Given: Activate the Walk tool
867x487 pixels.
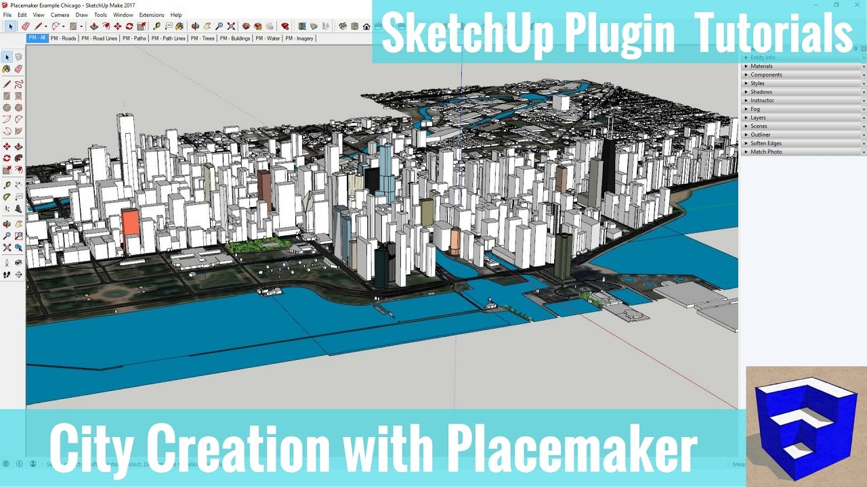Looking at the screenshot, I should pyautogui.click(x=8, y=273).
